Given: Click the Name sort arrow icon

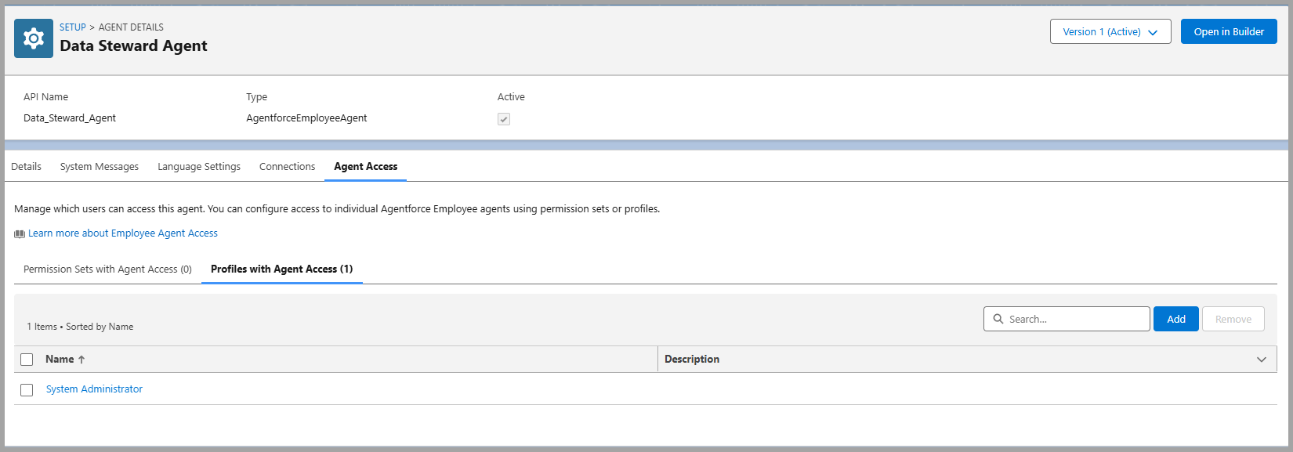Looking at the screenshot, I should pos(81,360).
